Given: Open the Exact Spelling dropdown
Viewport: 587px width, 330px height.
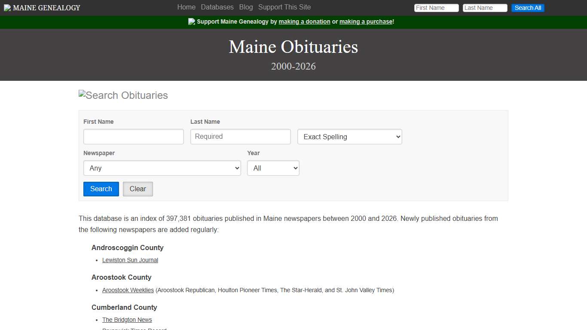Looking at the screenshot, I should click(349, 137).
